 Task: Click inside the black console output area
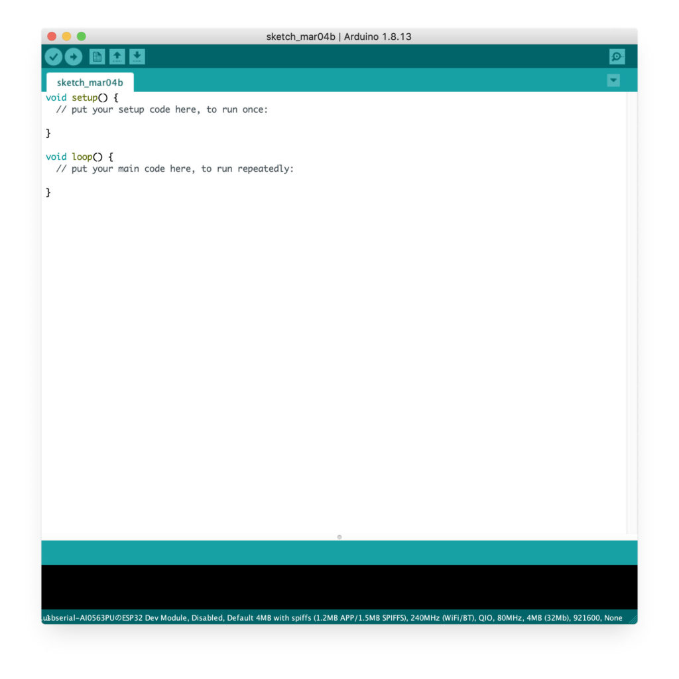tap(339, 587)
